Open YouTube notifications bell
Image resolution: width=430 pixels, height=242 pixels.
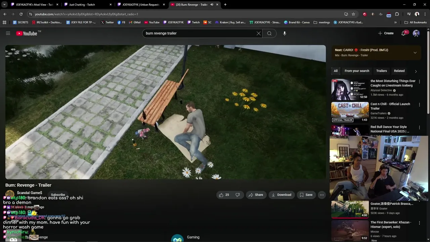pyautogui.click(x=404, y=33)
